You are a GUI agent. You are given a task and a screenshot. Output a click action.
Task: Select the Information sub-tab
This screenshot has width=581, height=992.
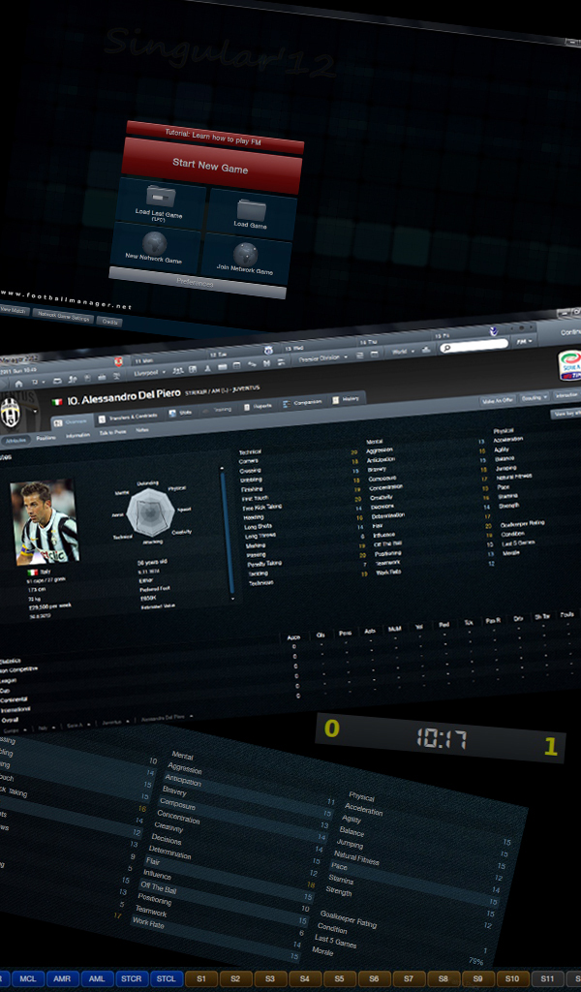[77, 435]
